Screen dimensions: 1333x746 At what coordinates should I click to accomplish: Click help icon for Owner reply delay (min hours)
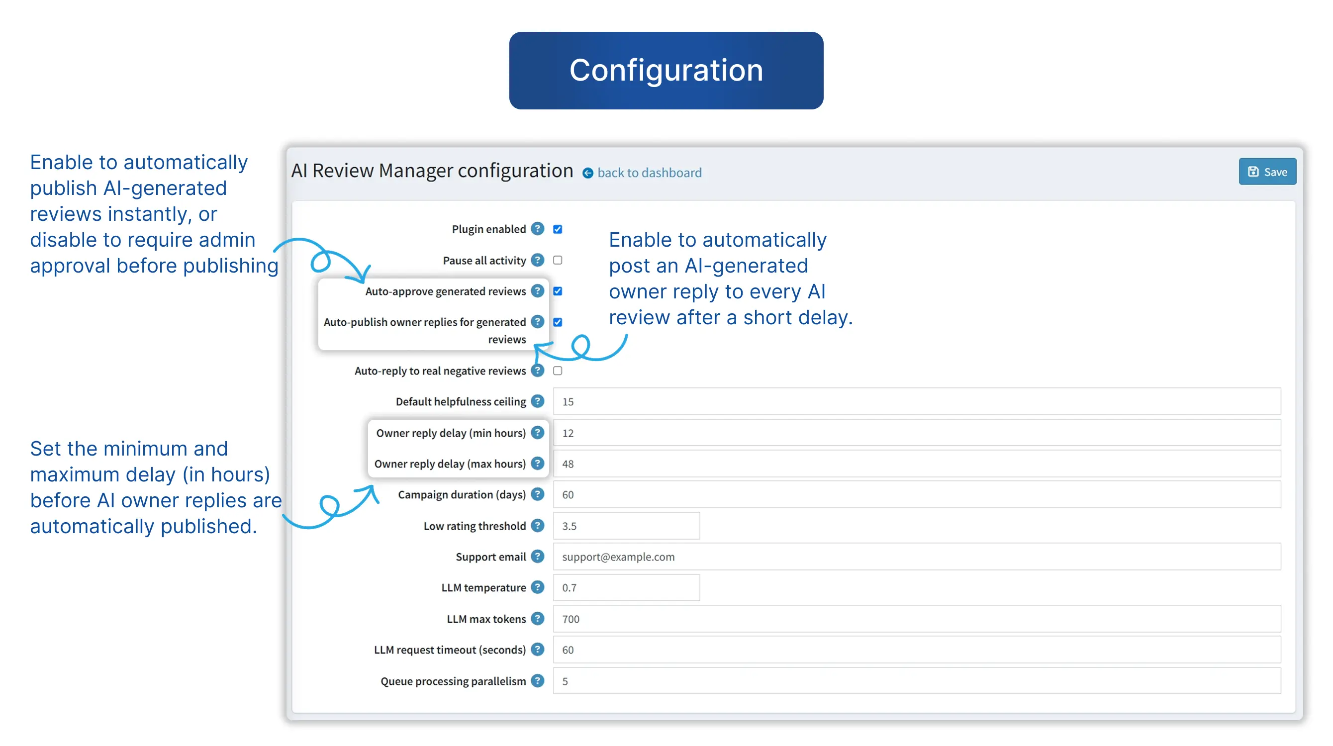[x=538, y=433]
